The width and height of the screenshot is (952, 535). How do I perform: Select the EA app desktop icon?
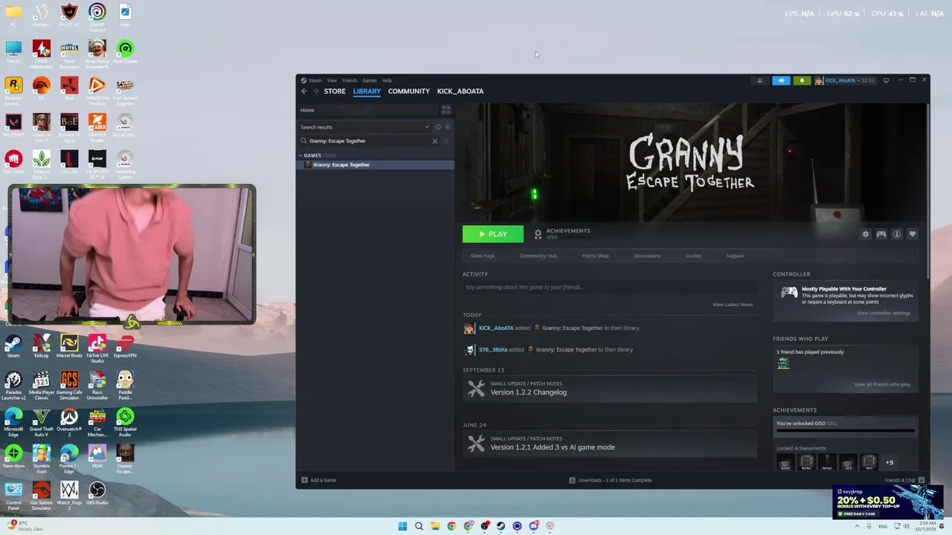(x=41, y=88)
